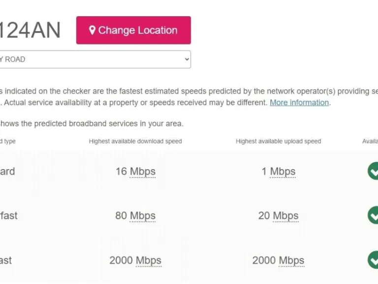Click the 80 download speed value
The width and height of the screenshot is (378, 284).
click(121, 216)
